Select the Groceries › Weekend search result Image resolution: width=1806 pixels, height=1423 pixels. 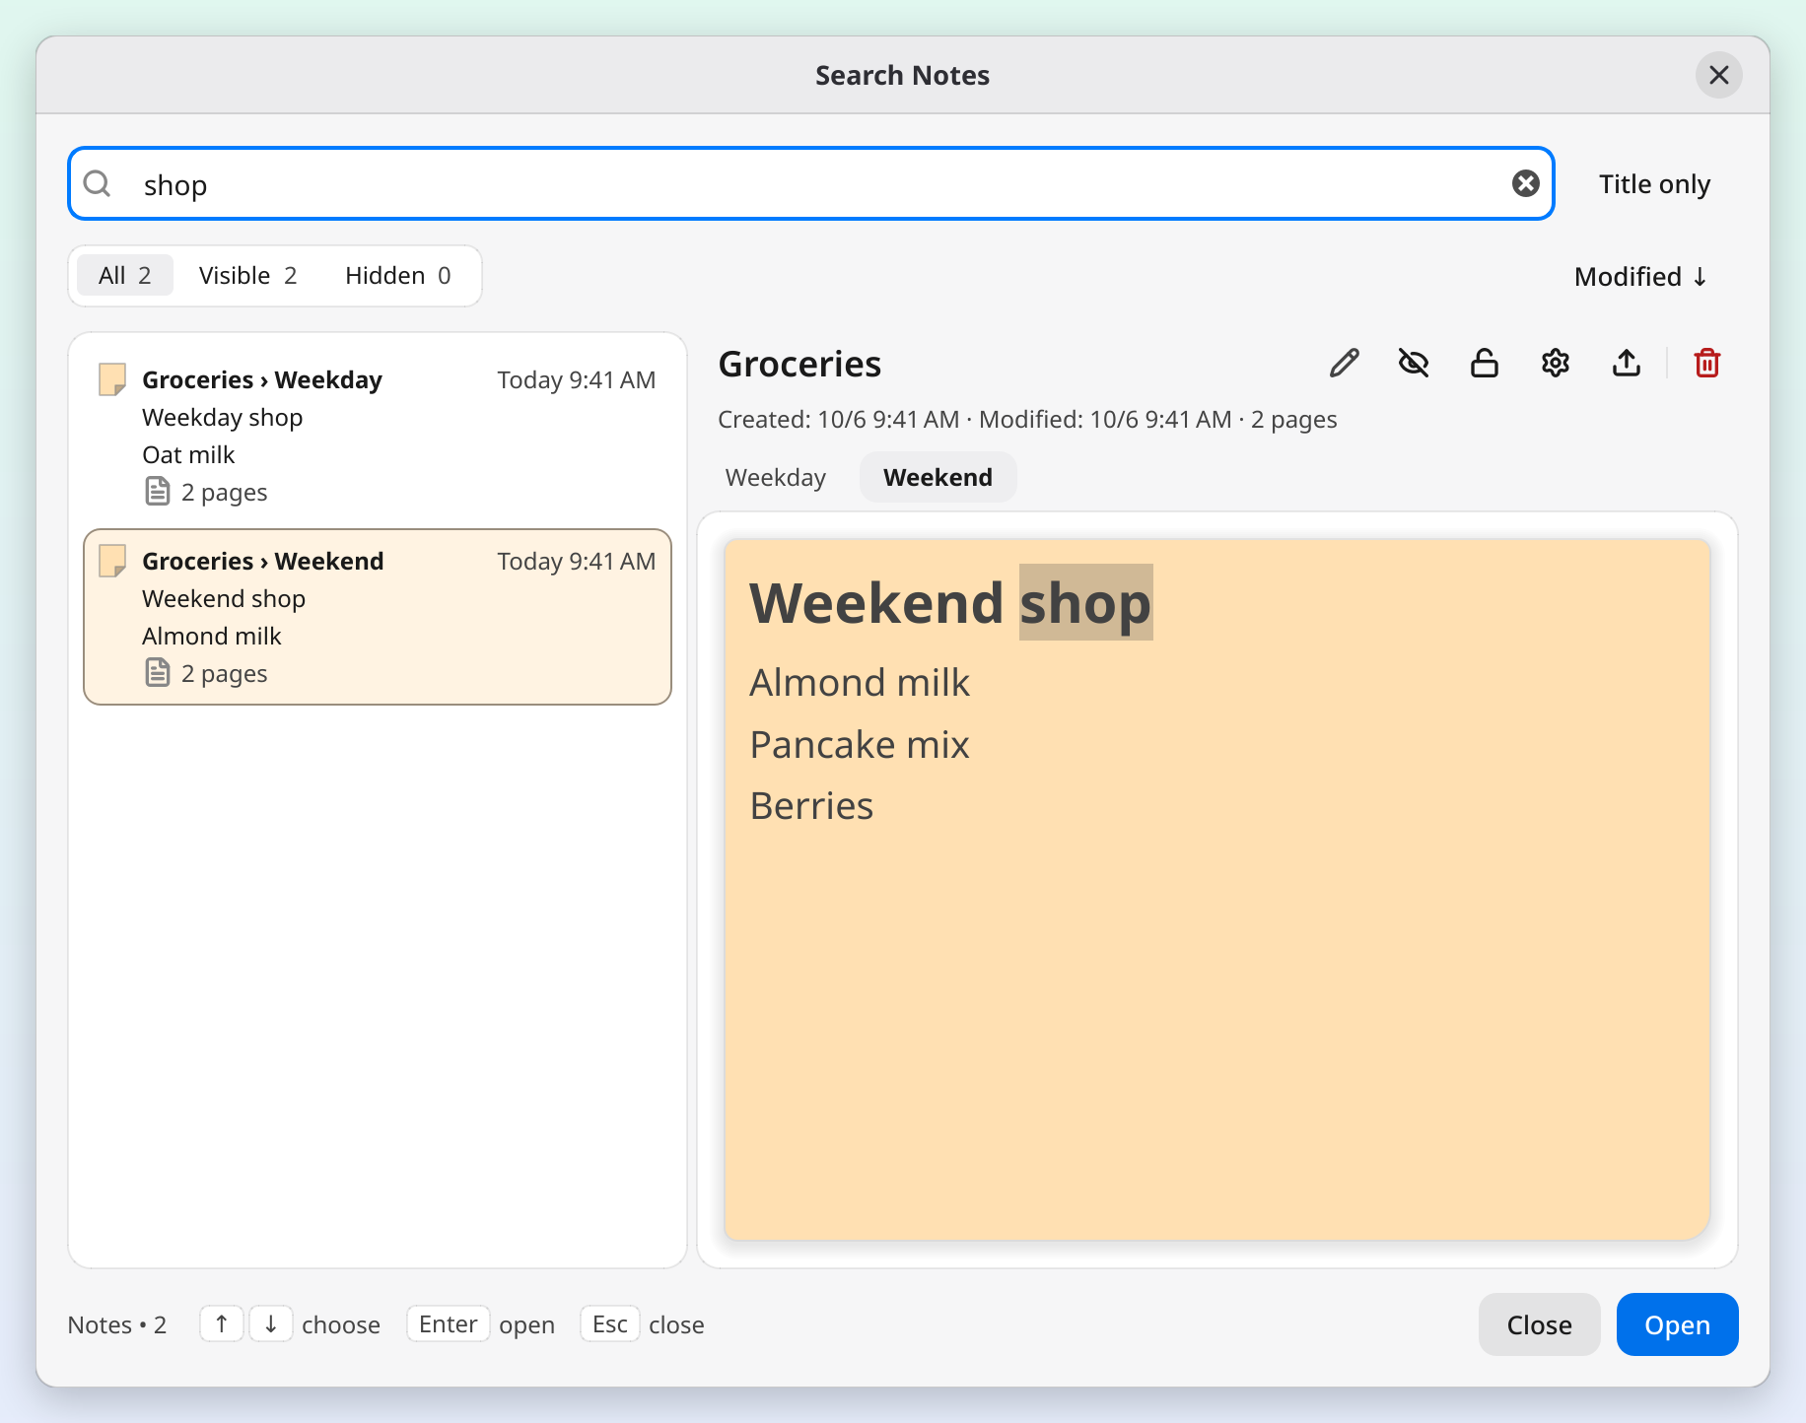pos(378,617)
